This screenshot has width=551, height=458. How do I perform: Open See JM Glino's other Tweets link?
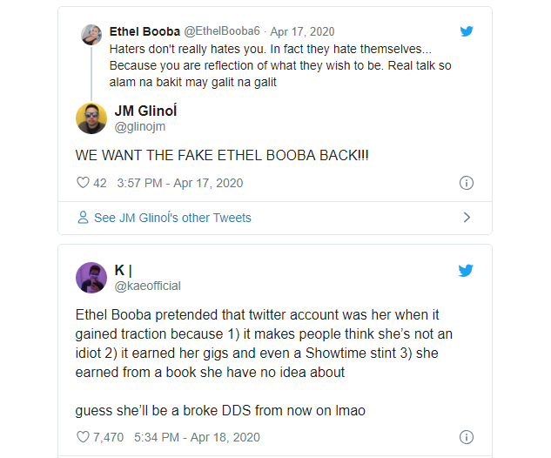172,218
